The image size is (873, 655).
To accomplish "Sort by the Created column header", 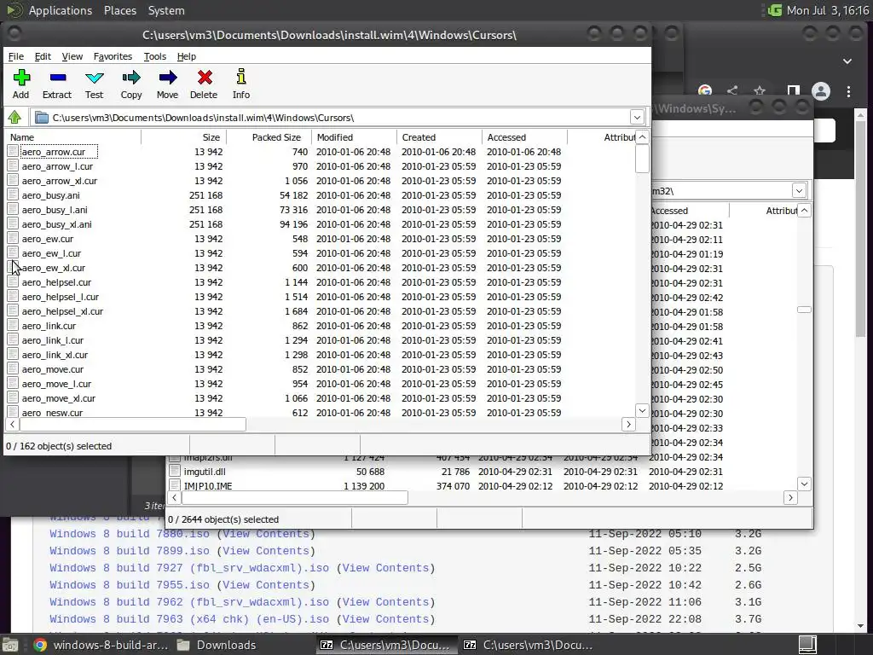I will click(439, 137).
